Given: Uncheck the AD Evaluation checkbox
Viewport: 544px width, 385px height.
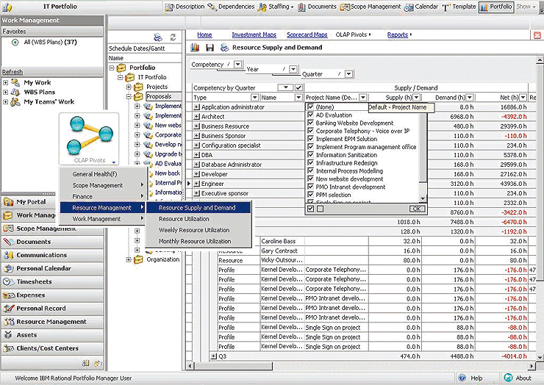Looking at the screenshot, I should (x=310, y=115).
